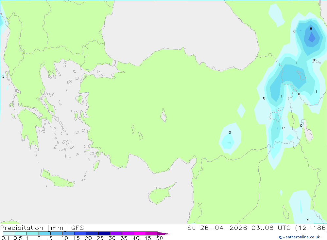Viewport: 327px width, 240px height.
Task: Click the '8' precipitation value on map
Action: point(311,28)
